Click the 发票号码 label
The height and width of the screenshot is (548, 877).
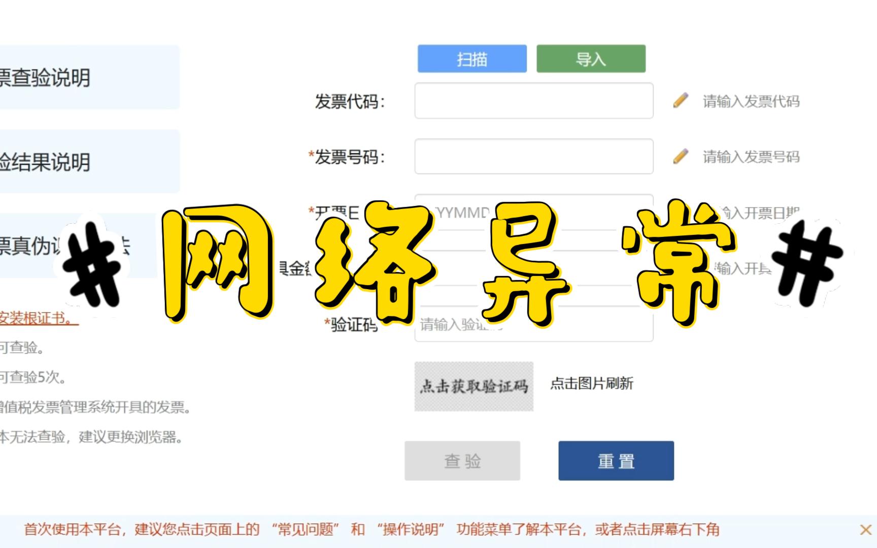[347, 157]
